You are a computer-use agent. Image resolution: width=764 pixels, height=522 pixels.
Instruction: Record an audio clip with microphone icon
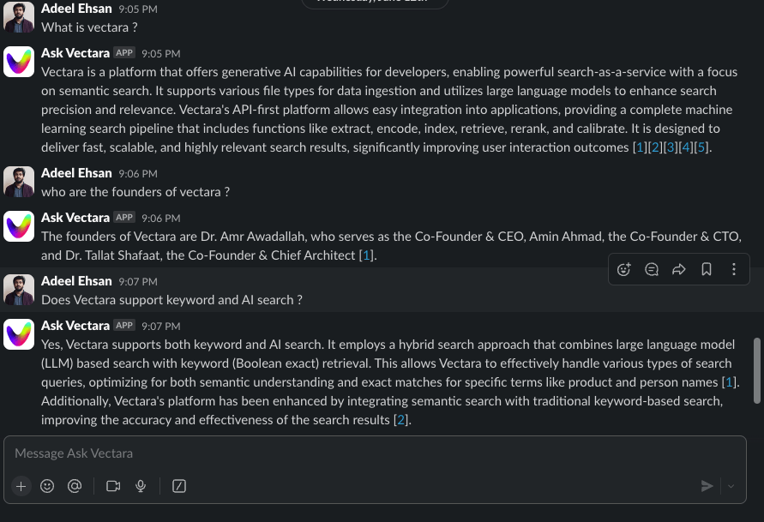coord(141,486)
